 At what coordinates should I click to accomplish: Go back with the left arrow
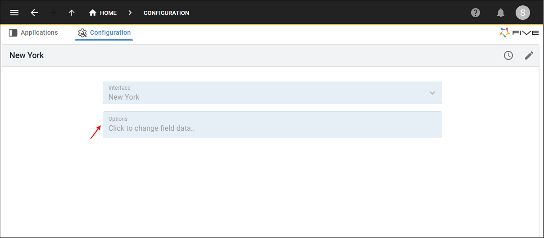click(x=34, y=13)
